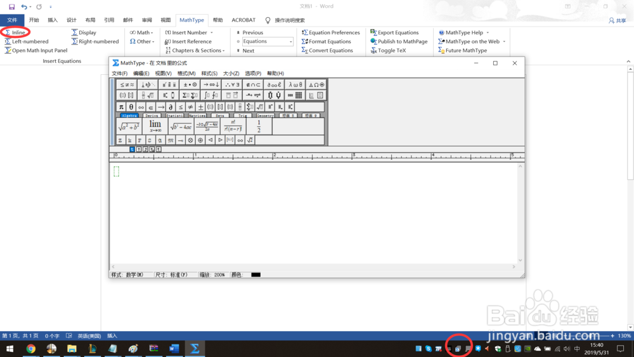Insert the one-half fraction expression
The width and height of the screenshot is (634, 357).
pos(259,126)
